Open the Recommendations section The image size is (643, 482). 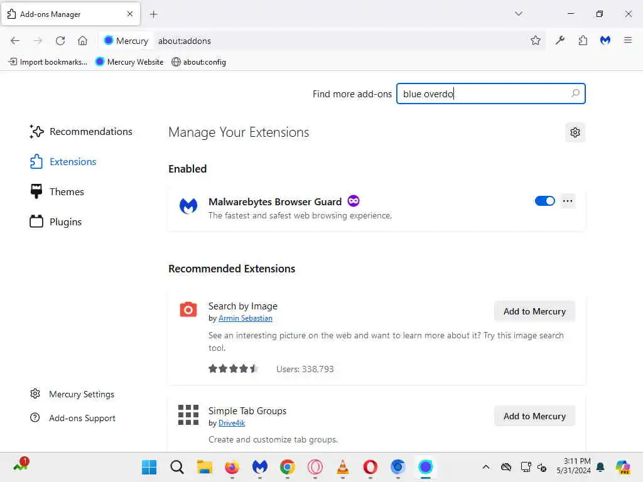(x=81, y=132)
